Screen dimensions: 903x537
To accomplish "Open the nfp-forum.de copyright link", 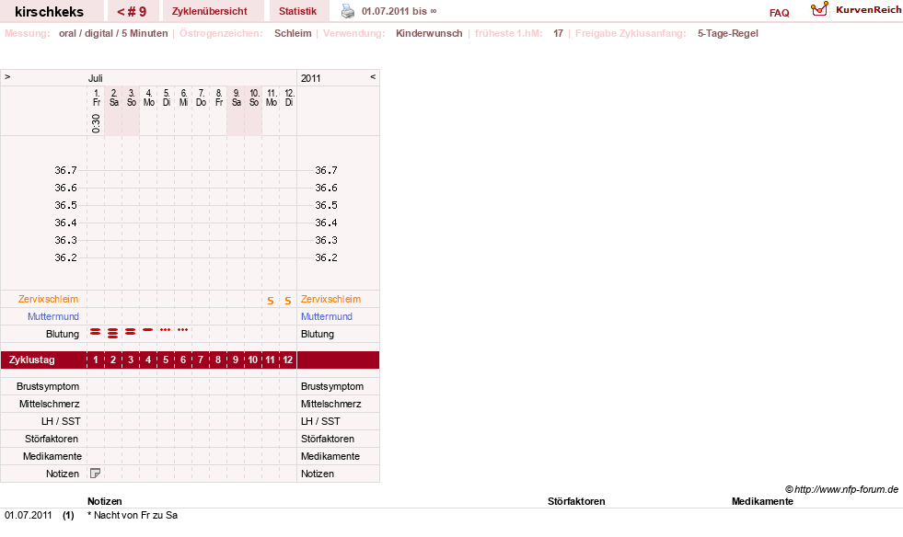I will click(841, 489).
